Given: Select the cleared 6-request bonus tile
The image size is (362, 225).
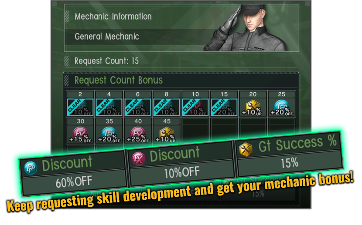Looking at the screenshot, I should coord(137,107).
